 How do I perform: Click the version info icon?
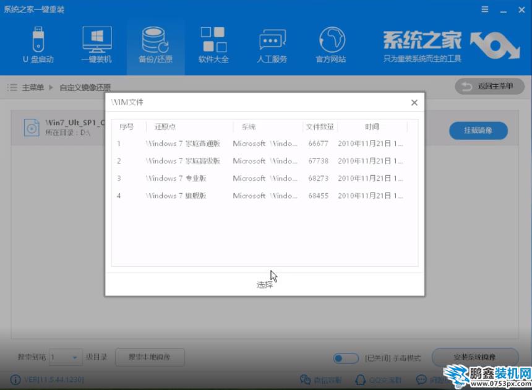click(15, 379)
